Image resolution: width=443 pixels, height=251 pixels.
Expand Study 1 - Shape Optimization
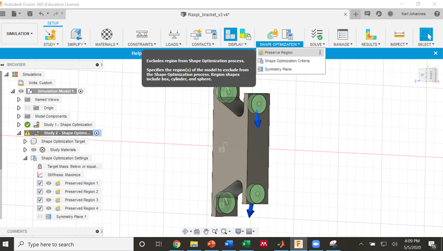point(19,125)
